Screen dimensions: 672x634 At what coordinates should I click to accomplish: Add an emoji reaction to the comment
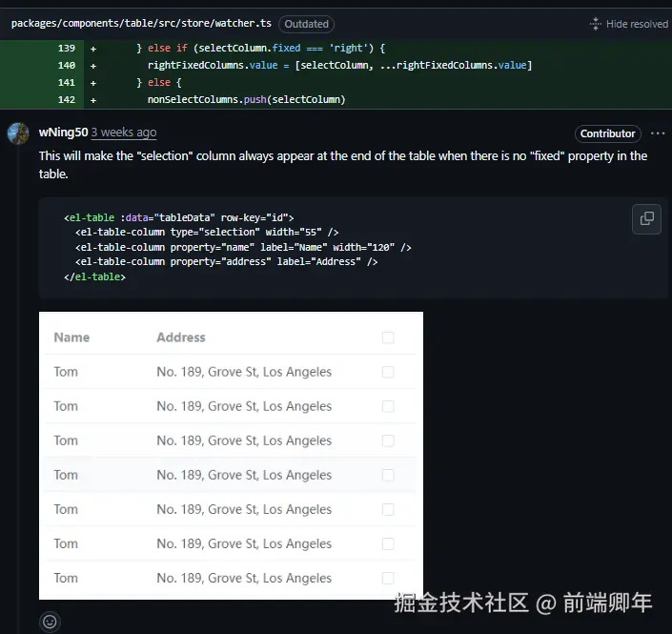(x=50, y=622)
